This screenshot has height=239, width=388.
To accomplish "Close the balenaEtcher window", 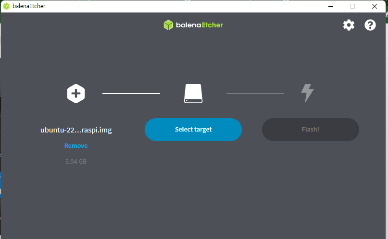I will [375, 6].
